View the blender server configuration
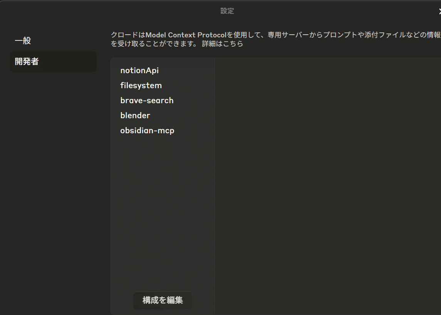 [x=135, y=115]
